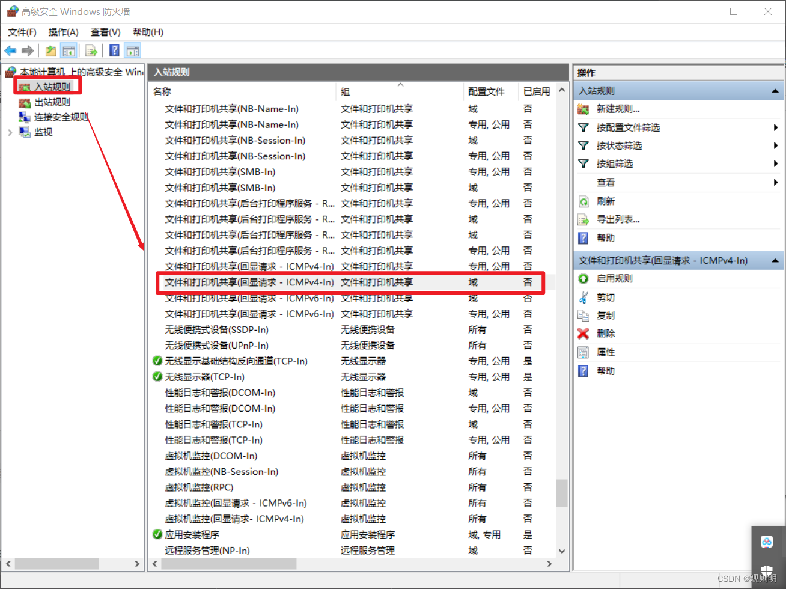Open submenu arrow for 按配置文件筛选
Screen dimensions: 786x589
pyautogui.click(x=776, y=127)
